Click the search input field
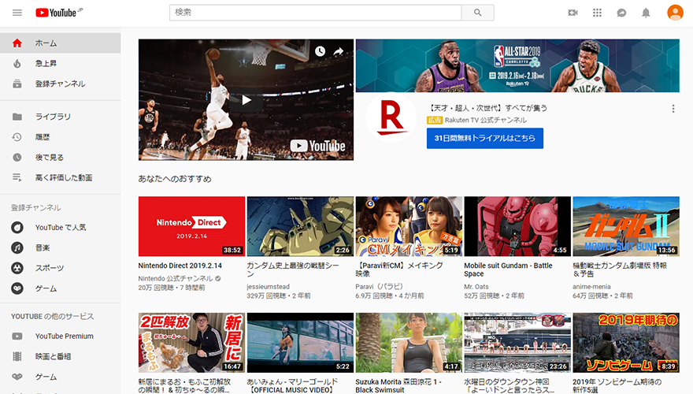The width and height of the screenshot is (693, 394). [x=316, y=13]
